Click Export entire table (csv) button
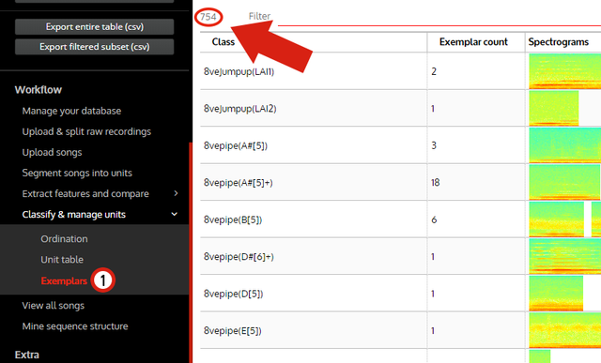Screen dimensions: 601x363 click(94, 27)
